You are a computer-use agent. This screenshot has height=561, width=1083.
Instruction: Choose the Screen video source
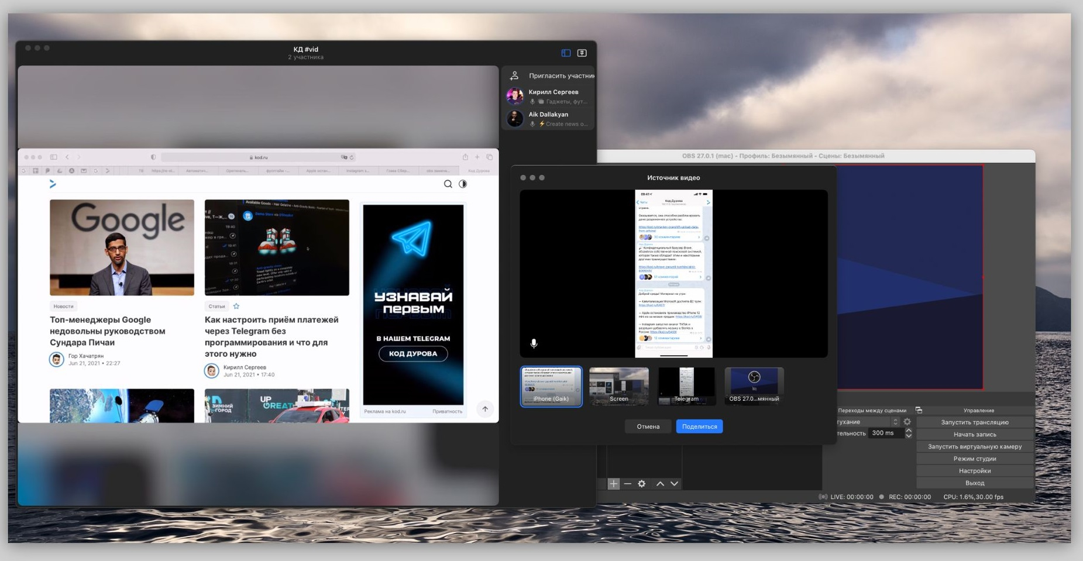click(619, 386)
